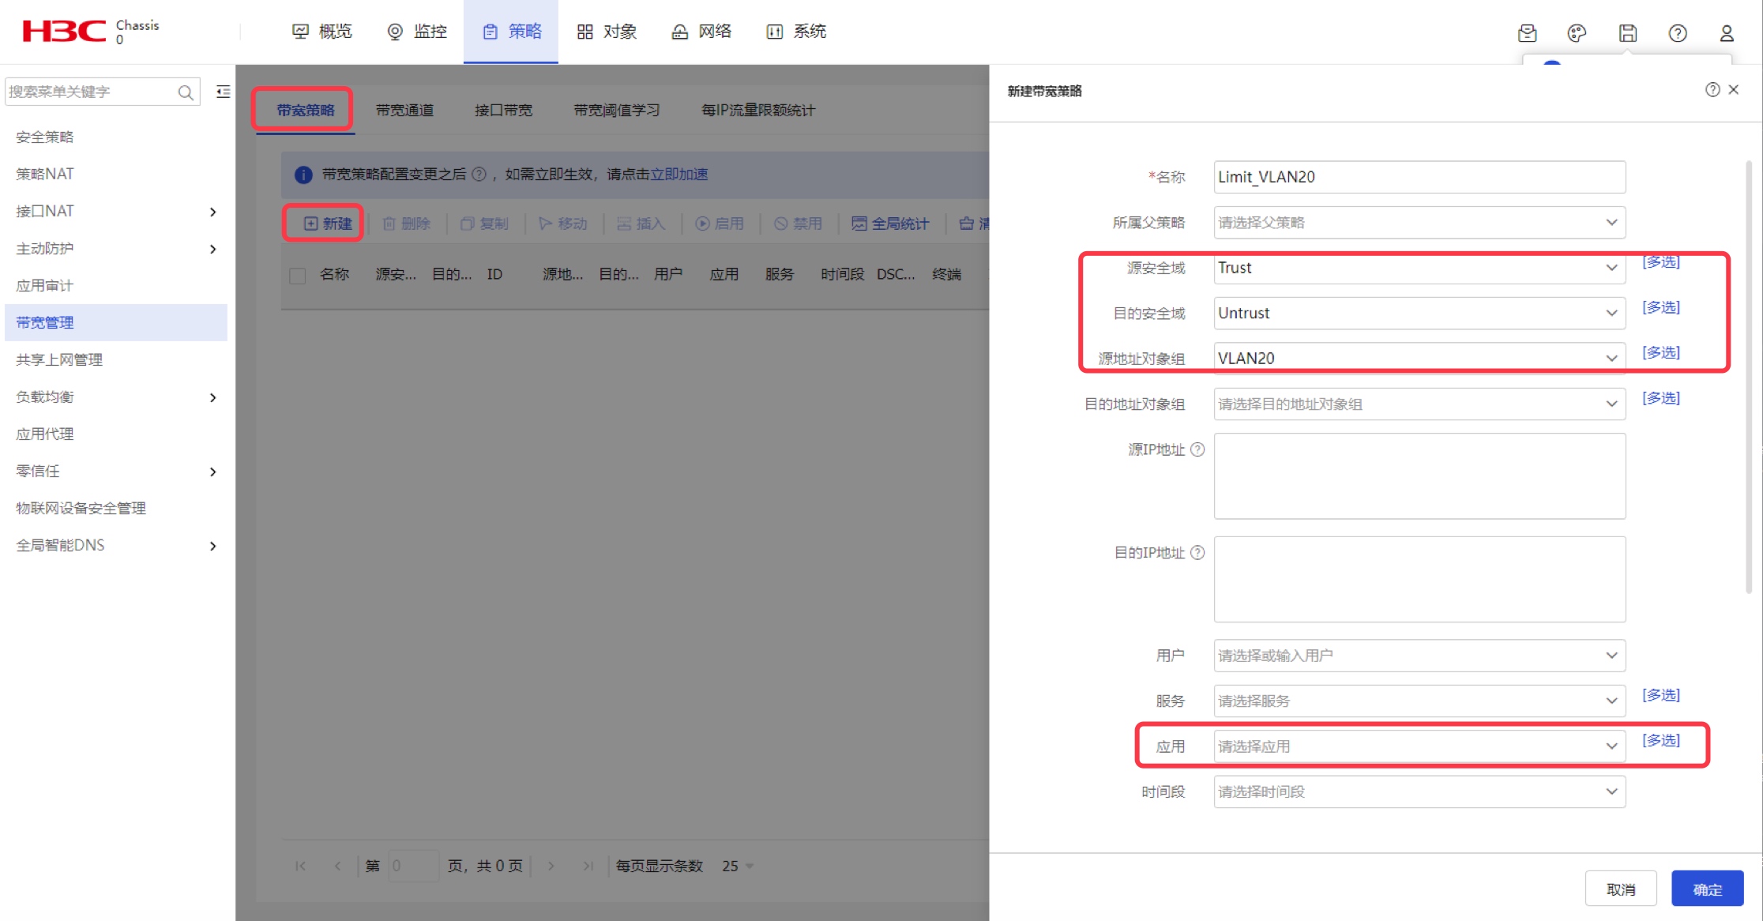The width and height of the screenshot is (1763, 921).
Task: Collapse the sidebar menu icon
Action: coord(224,92)
